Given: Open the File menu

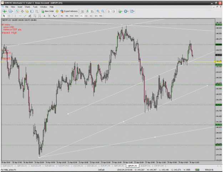Looking at the screenshot, I should tap(7, 7).
